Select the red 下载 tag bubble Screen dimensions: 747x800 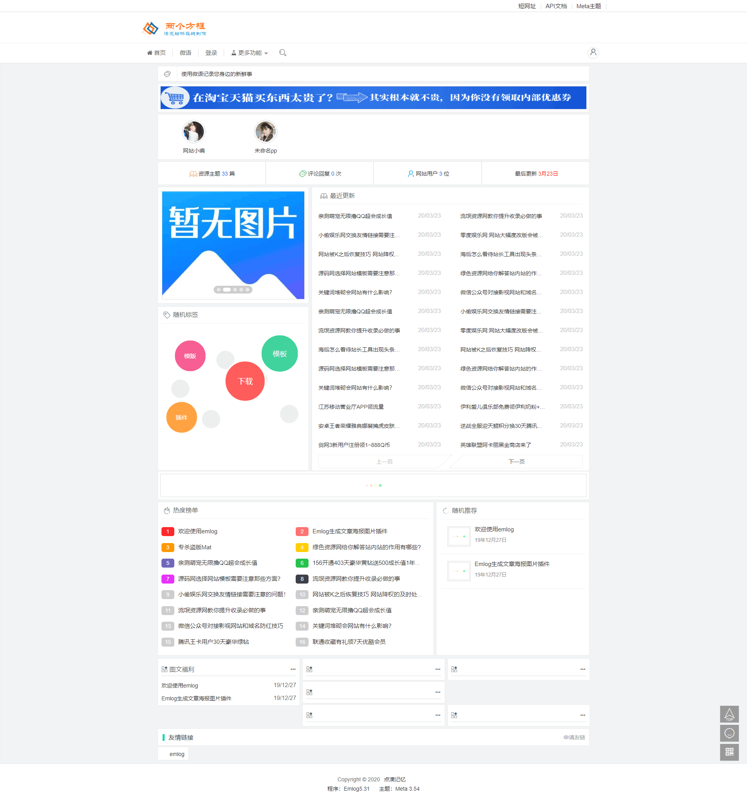(245, 381)
